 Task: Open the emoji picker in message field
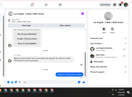click(79, 82)
